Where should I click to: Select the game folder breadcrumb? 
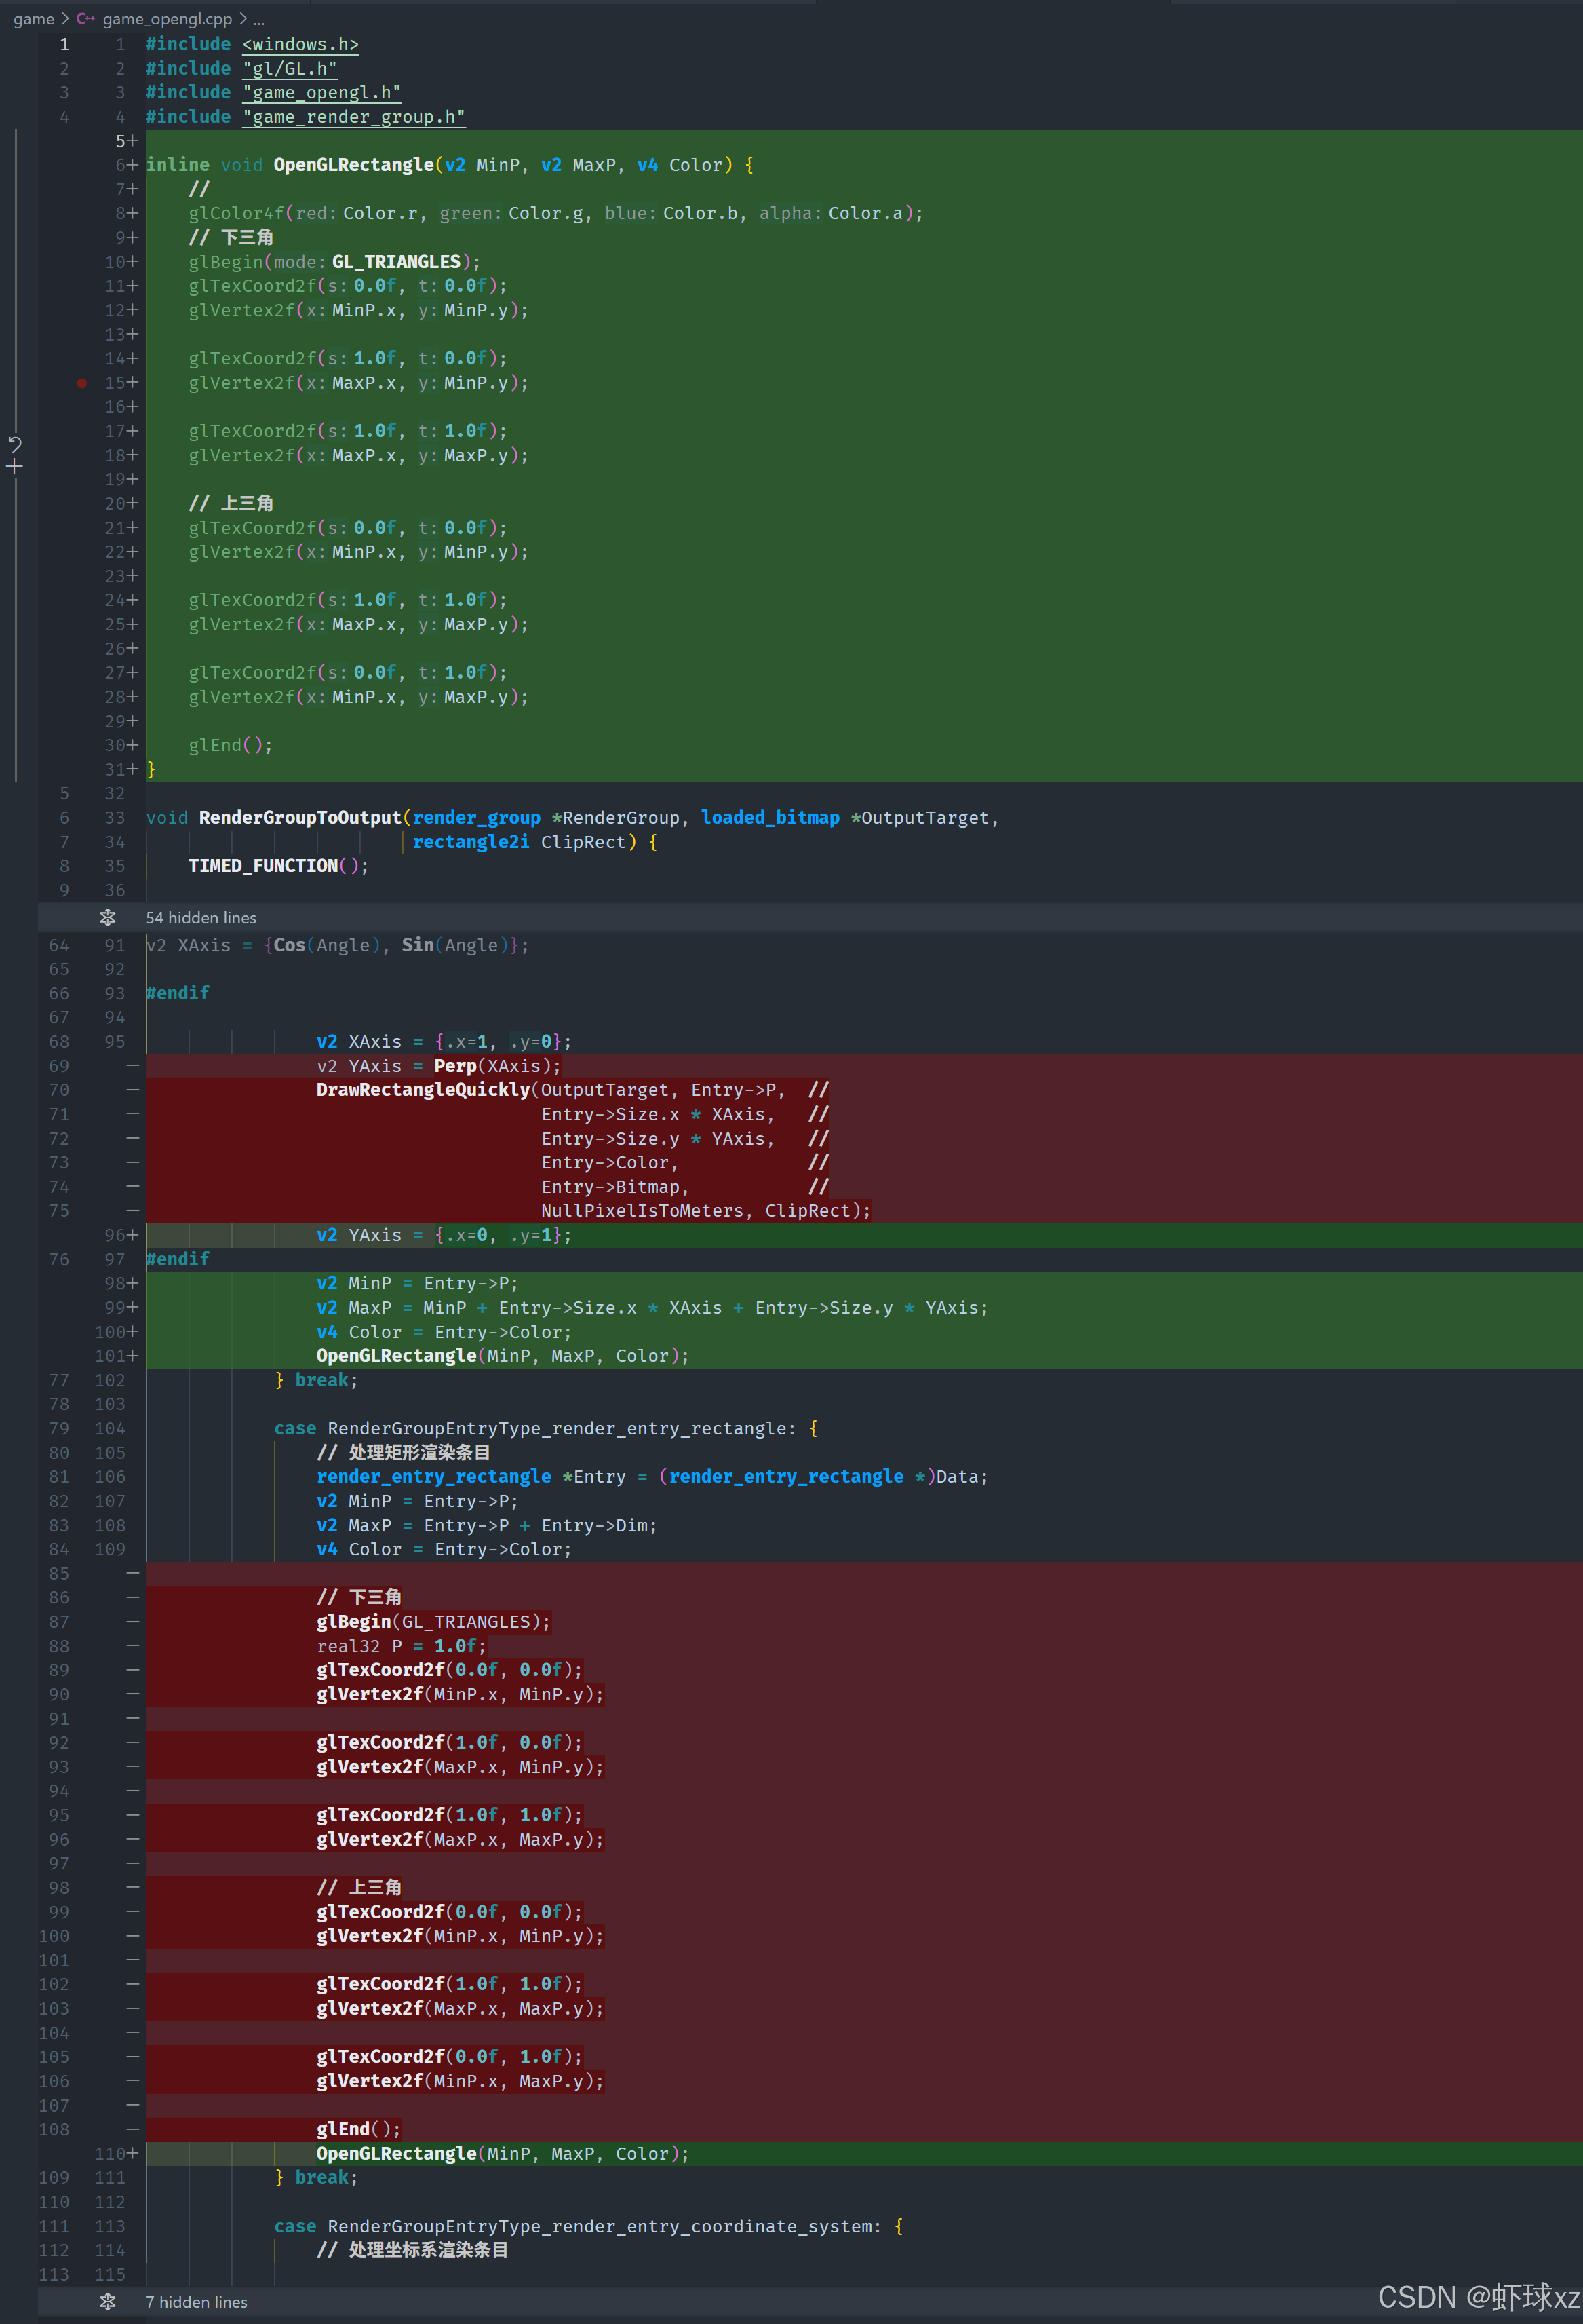point(33,19)
